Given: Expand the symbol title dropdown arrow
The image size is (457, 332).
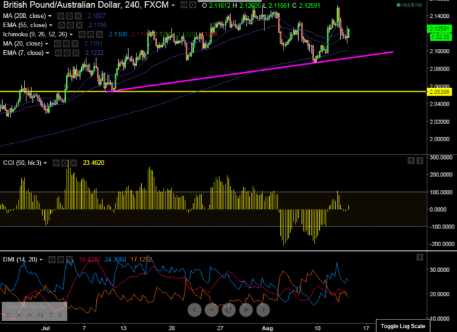Looking at the screenshot, I should (173, 5).
